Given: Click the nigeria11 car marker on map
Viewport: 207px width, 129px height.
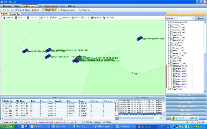Looking at the screenshot, I should (48, 56).
